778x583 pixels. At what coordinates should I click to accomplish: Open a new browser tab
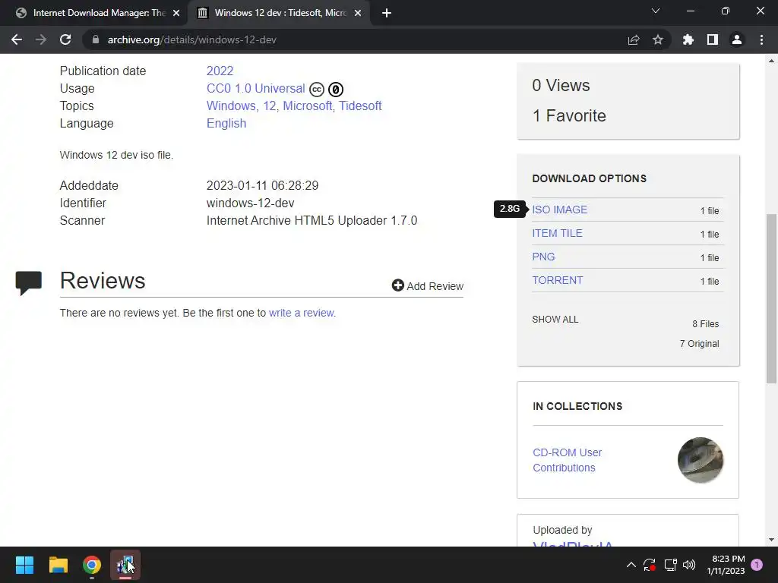pyautogui.click(x=387, y=13)
